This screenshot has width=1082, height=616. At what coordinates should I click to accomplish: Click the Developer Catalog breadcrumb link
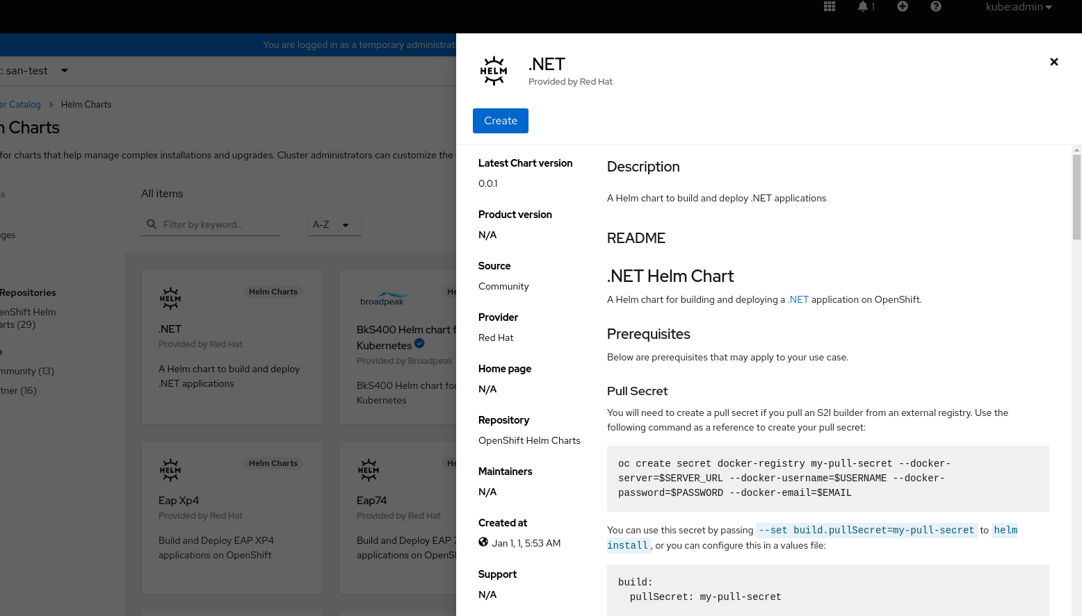(x=22, y=105)
